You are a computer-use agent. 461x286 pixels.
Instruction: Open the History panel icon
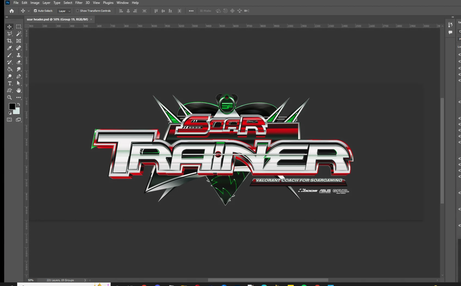(x=450, y=25)
